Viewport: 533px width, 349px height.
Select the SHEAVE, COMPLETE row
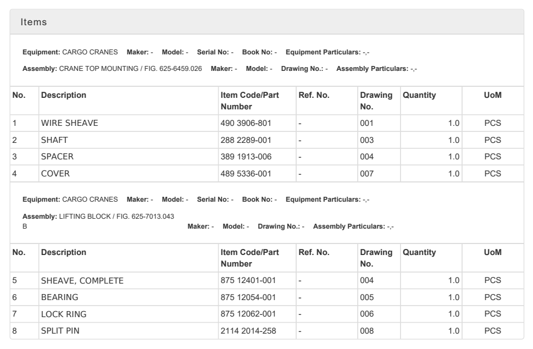click(x=82, y=280)
